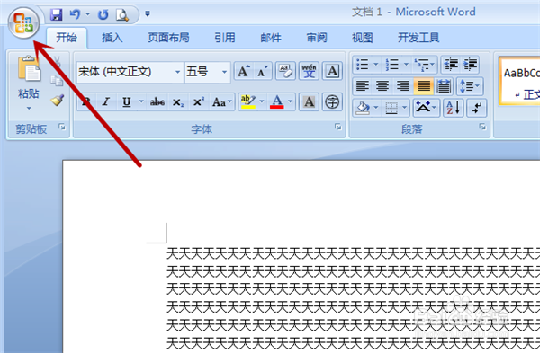Open the font color dropdown
Screen dimensions: 540x353
point(291,101)
